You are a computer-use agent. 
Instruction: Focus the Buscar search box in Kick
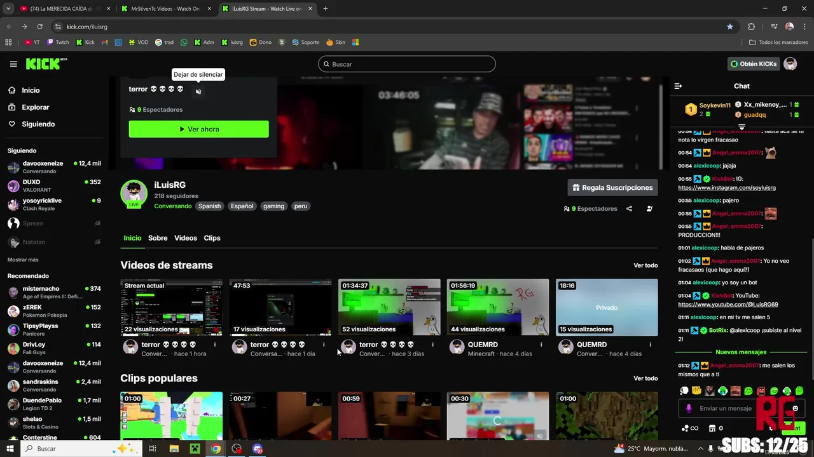(407, 64)
